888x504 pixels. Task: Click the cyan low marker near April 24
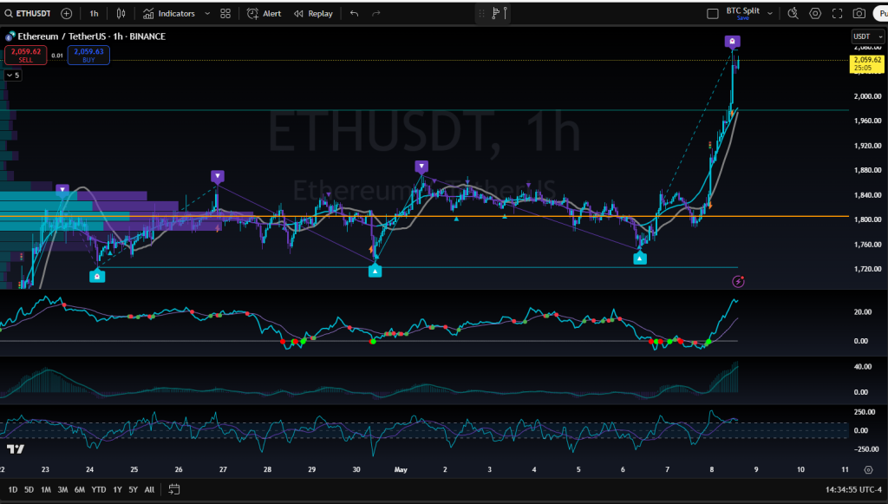point(97,277)
